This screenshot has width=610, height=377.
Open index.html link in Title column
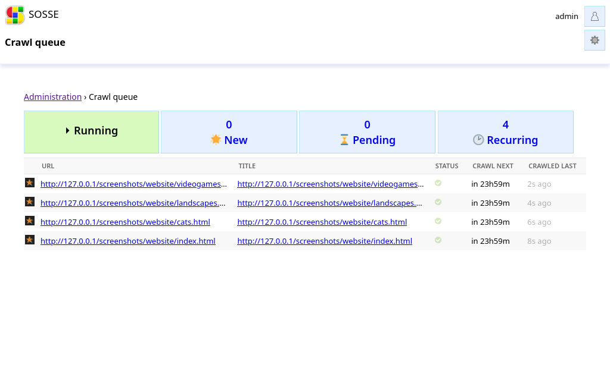point(325,241)
